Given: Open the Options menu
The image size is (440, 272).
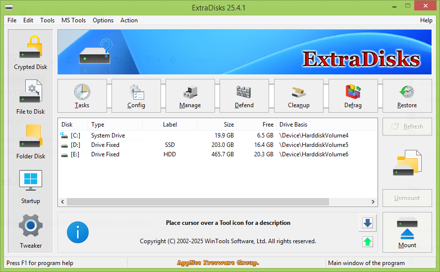Looking at the screenshot, I should (103, 20).
